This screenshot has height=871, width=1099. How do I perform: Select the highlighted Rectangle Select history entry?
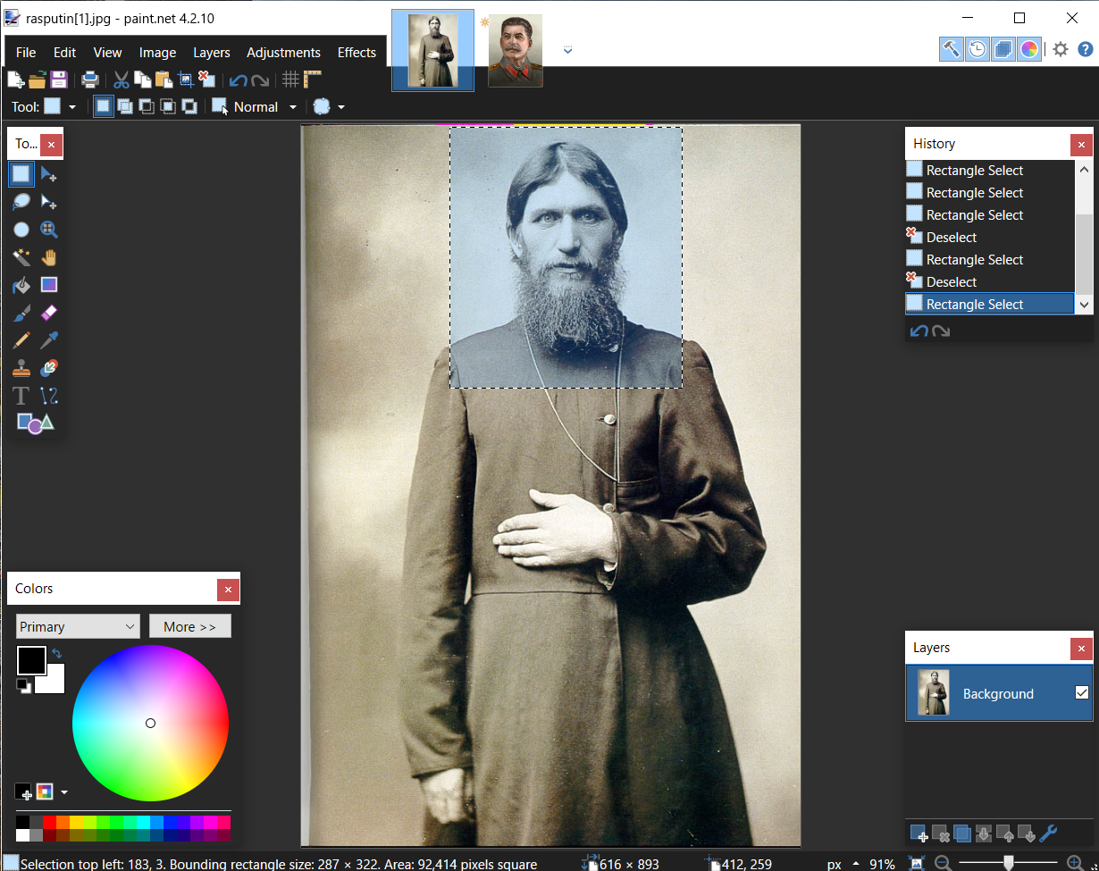click(990, 304)
